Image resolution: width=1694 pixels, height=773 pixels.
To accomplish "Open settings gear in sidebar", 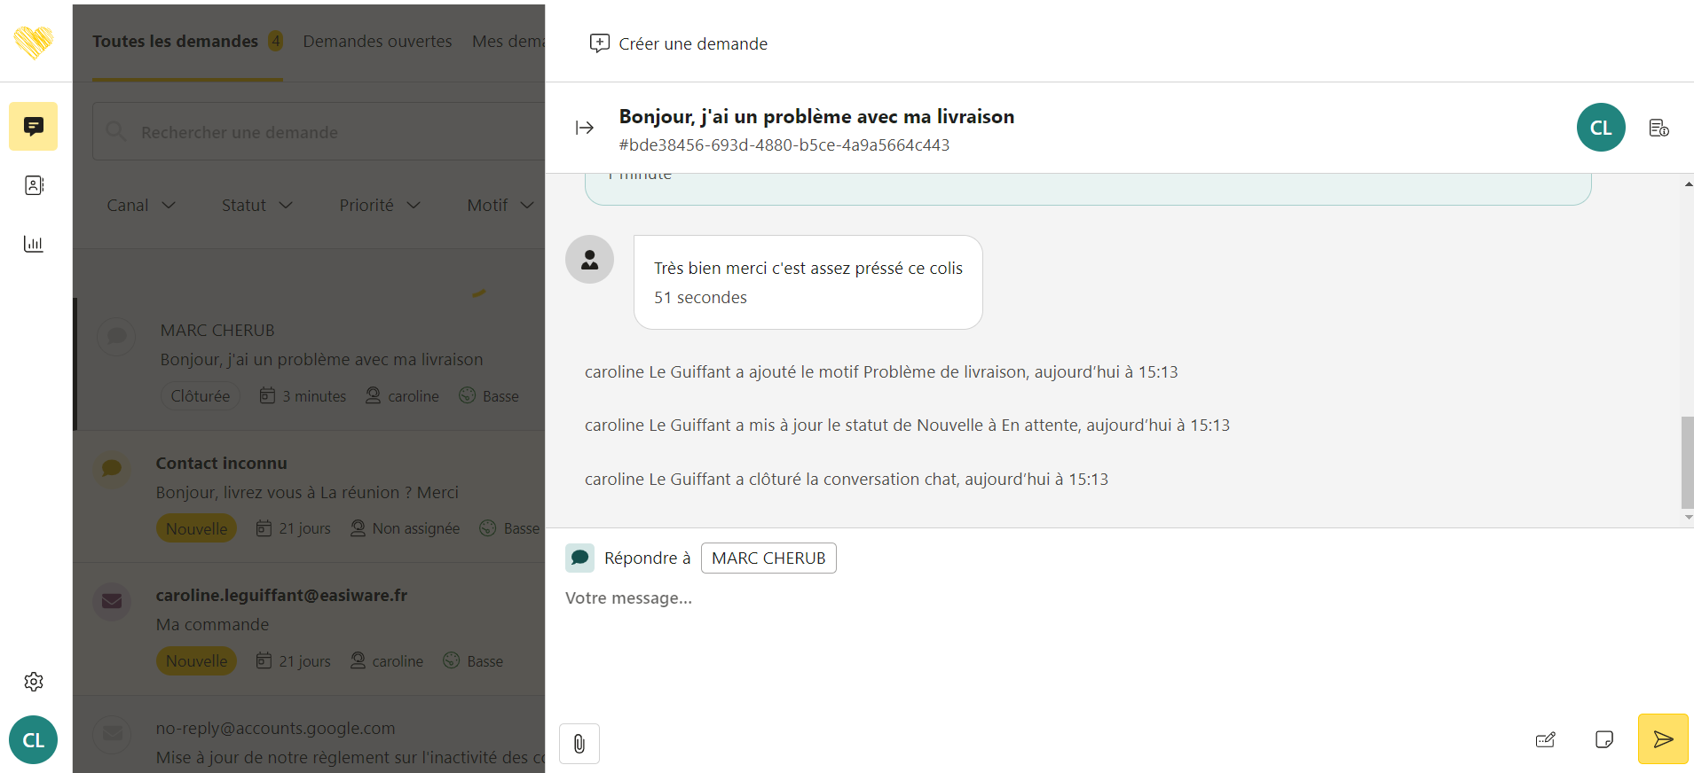I will tap(33, 682).
